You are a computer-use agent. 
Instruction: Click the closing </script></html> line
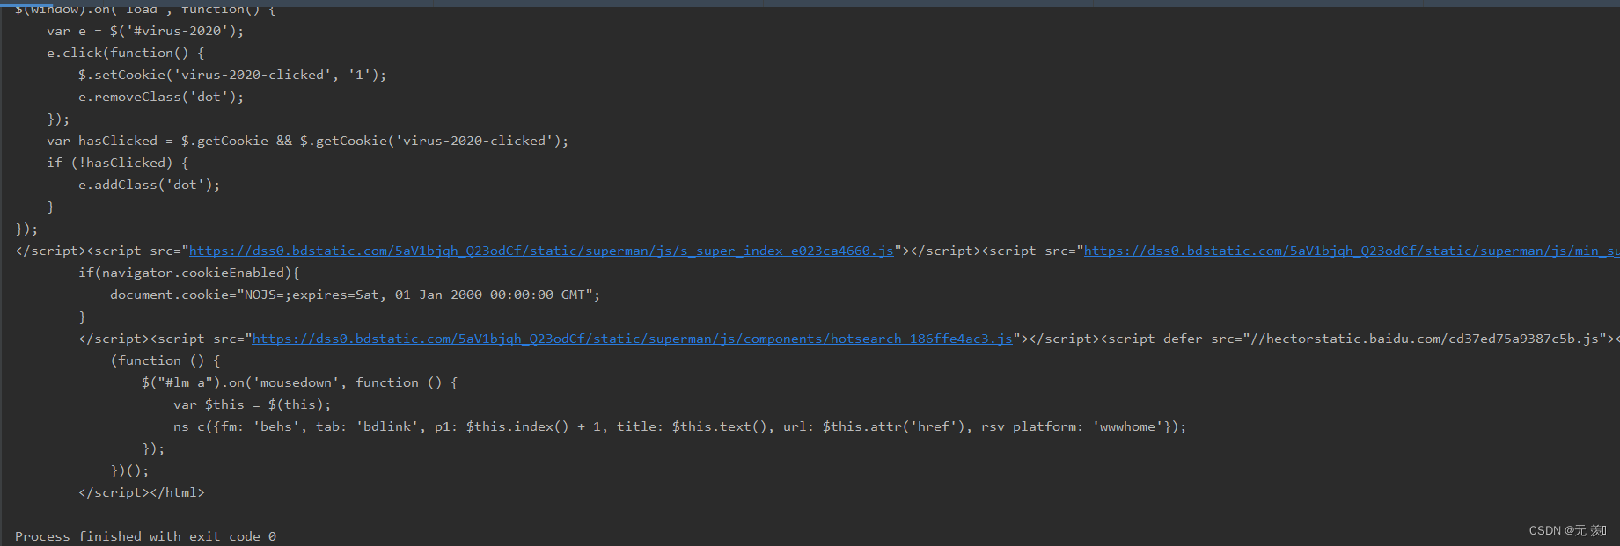tap(141, 492)
